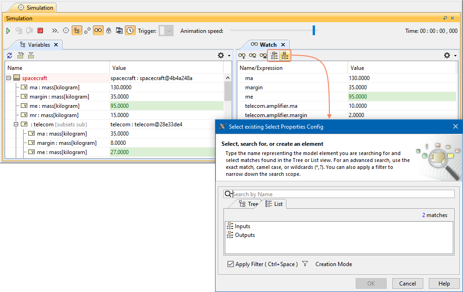Click the Animation speed slider handle
Image resolution: width=463 pixels, height=292 pixels.
click(314, 31)
